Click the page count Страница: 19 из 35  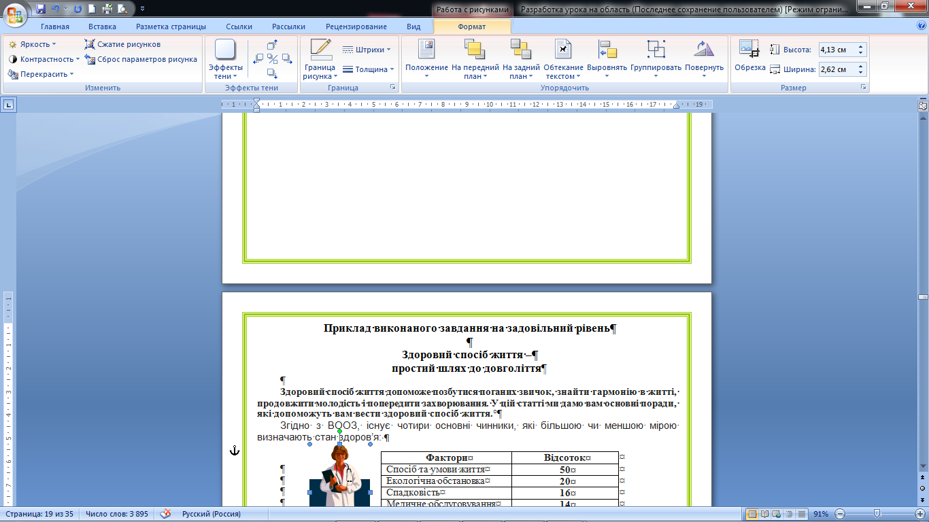click(41, 514)
